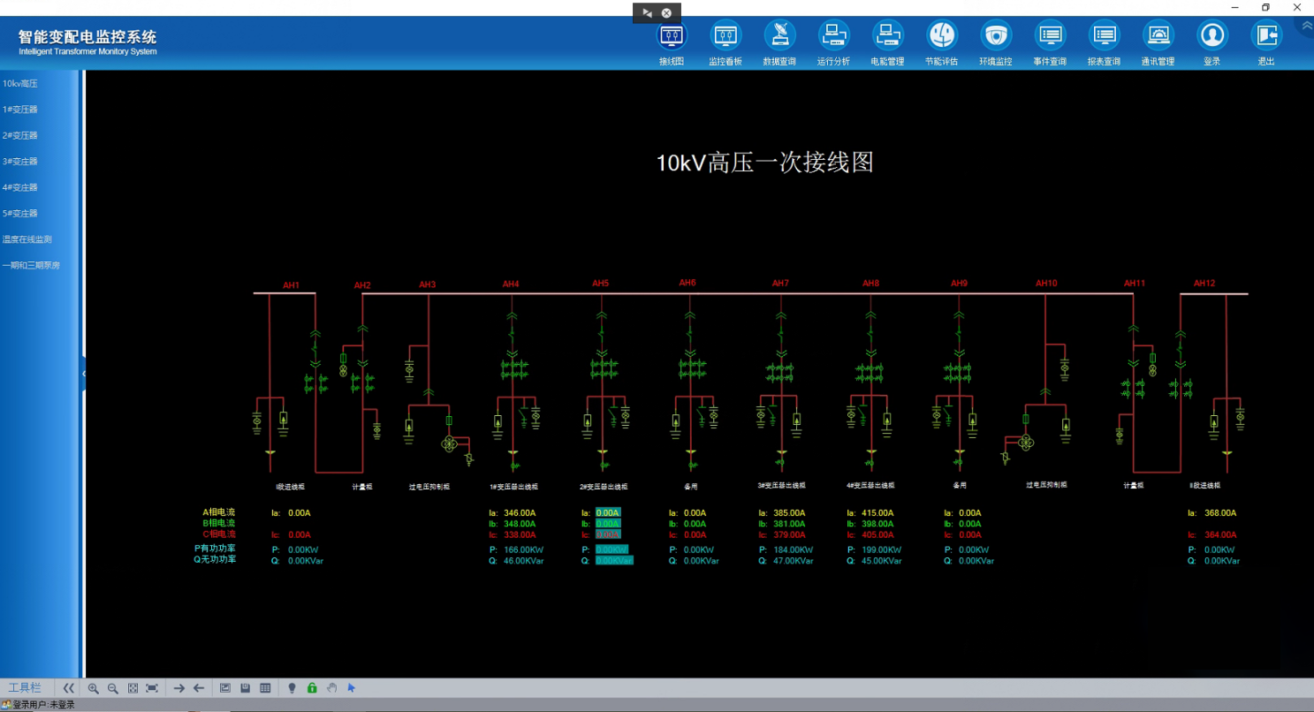Click the 364.00A current value
1314x712 pixels.
[x=1220, y=535]
